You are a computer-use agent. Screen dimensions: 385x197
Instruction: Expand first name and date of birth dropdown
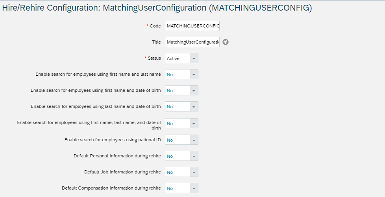(194, 91)
